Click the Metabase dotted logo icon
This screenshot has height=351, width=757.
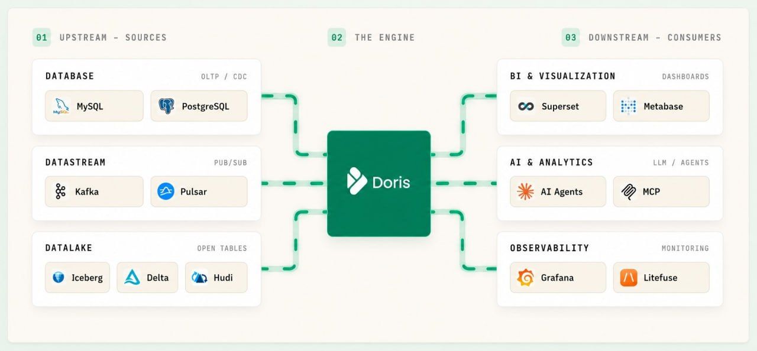(x=628, y=106)
